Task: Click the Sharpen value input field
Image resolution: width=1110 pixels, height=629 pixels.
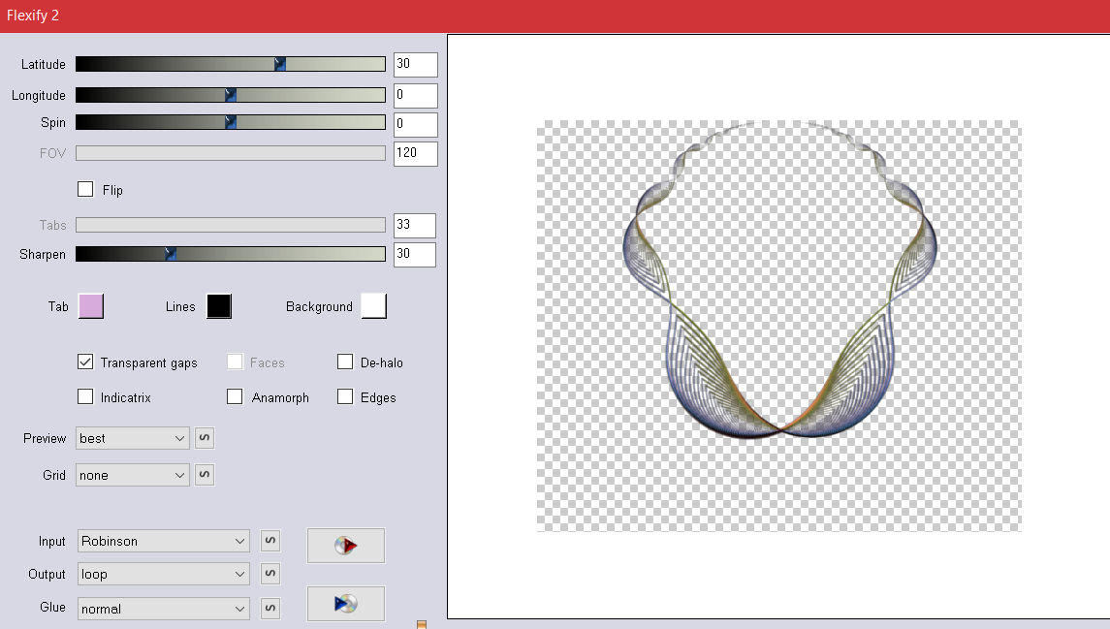Action: pos(415,255)
